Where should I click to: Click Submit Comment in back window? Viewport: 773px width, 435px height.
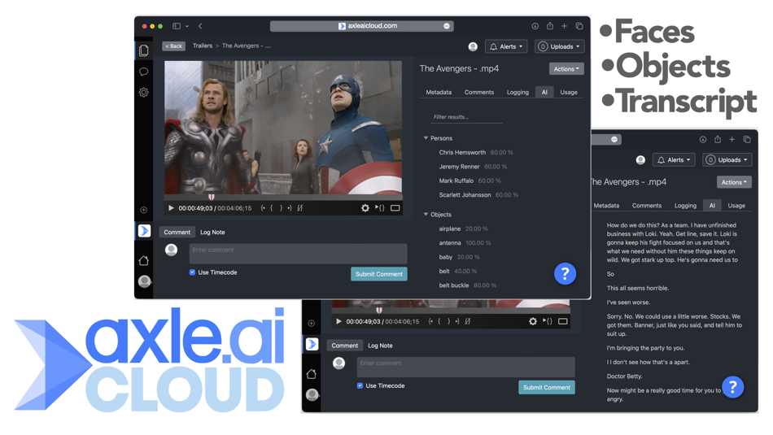[x=546, y=387]
